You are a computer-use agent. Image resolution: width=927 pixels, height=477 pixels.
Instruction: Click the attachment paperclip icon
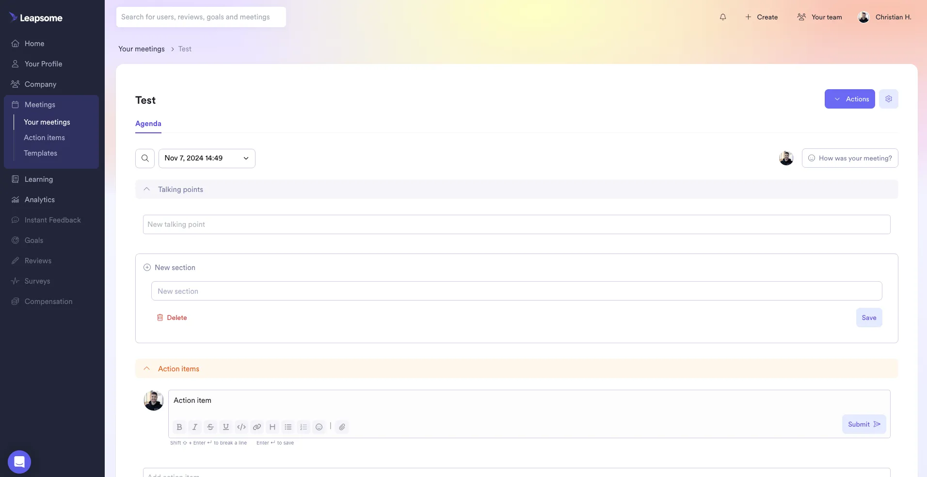(x=342, y=427)
